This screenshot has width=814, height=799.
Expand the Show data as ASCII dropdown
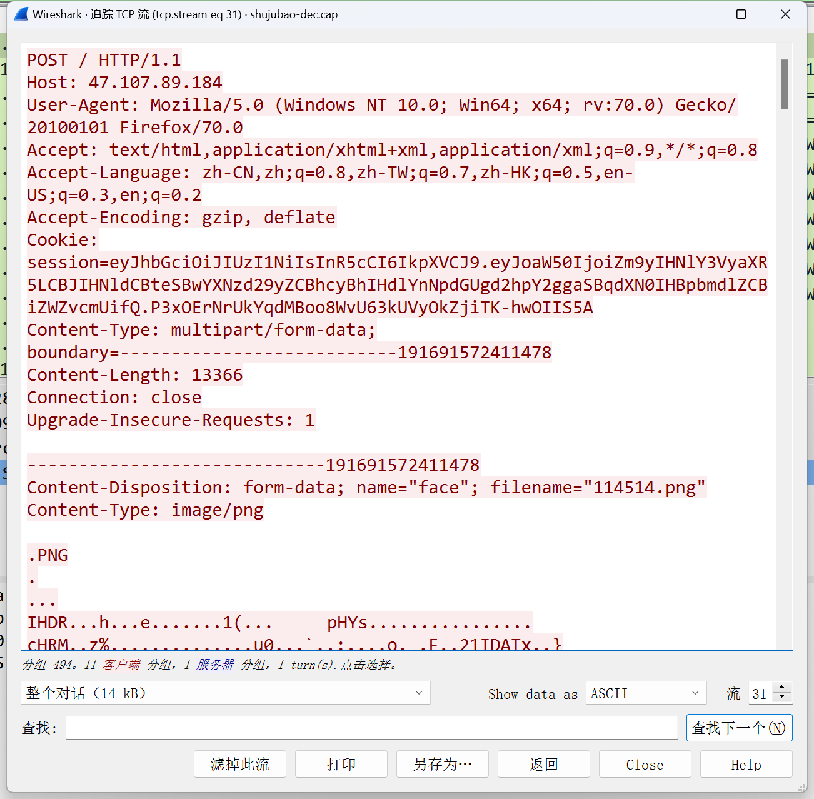(x=645, y=693)
